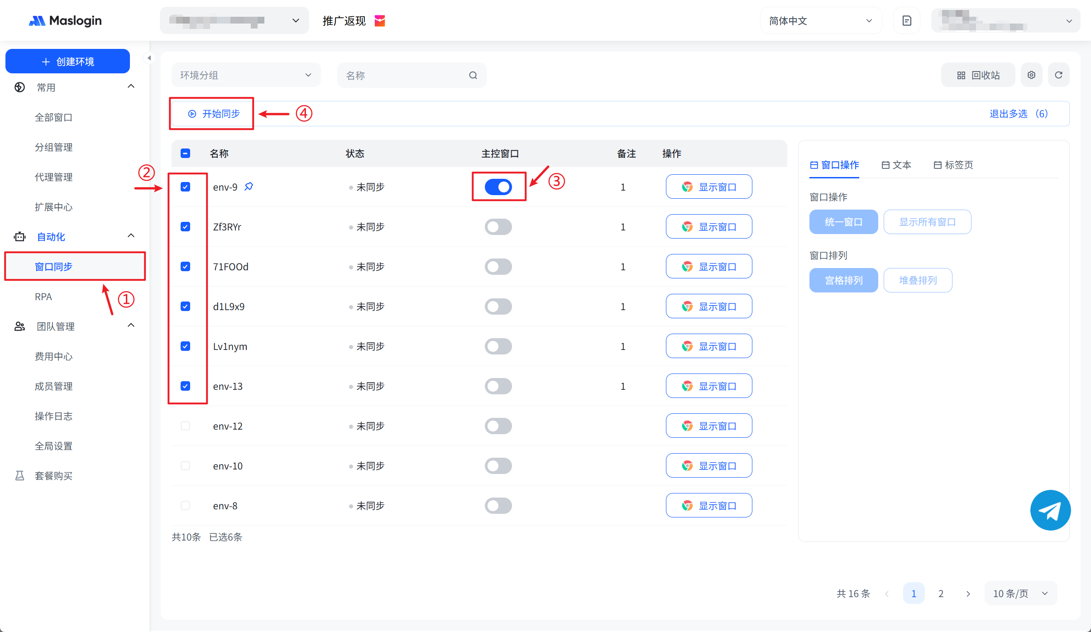Open the 环境分组 dropdown
The width and height of the screenshot is (1091, 632).
pos(246,75)
